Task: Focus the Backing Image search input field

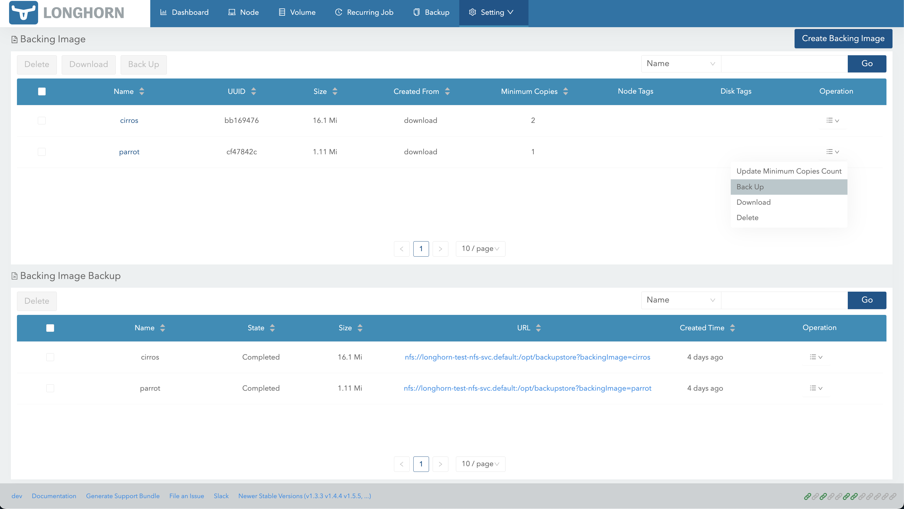Action: click(x=784, y=64)
